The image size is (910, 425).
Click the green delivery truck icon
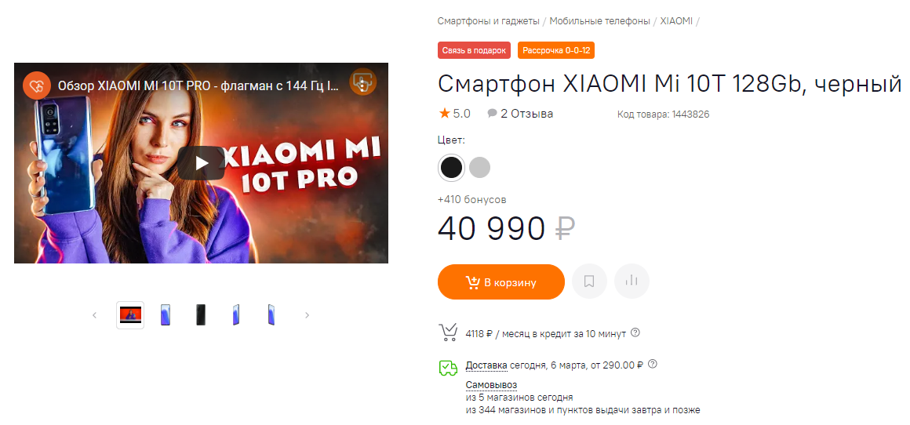point(448,368)
